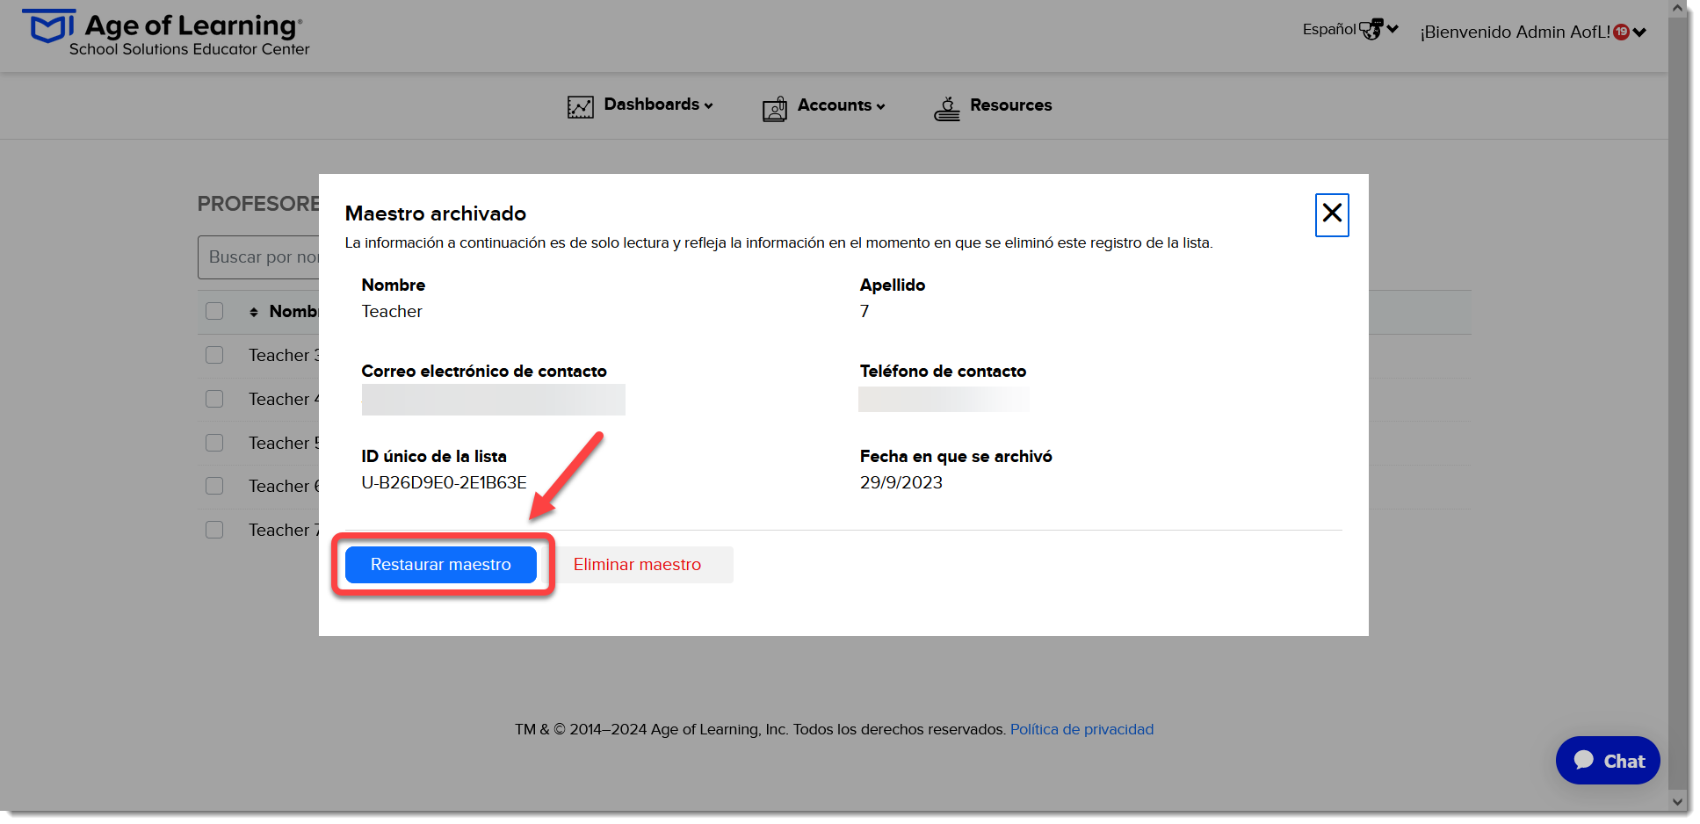
Task: Click the scrollbar down arrow
Action: tap(1679, 801)
